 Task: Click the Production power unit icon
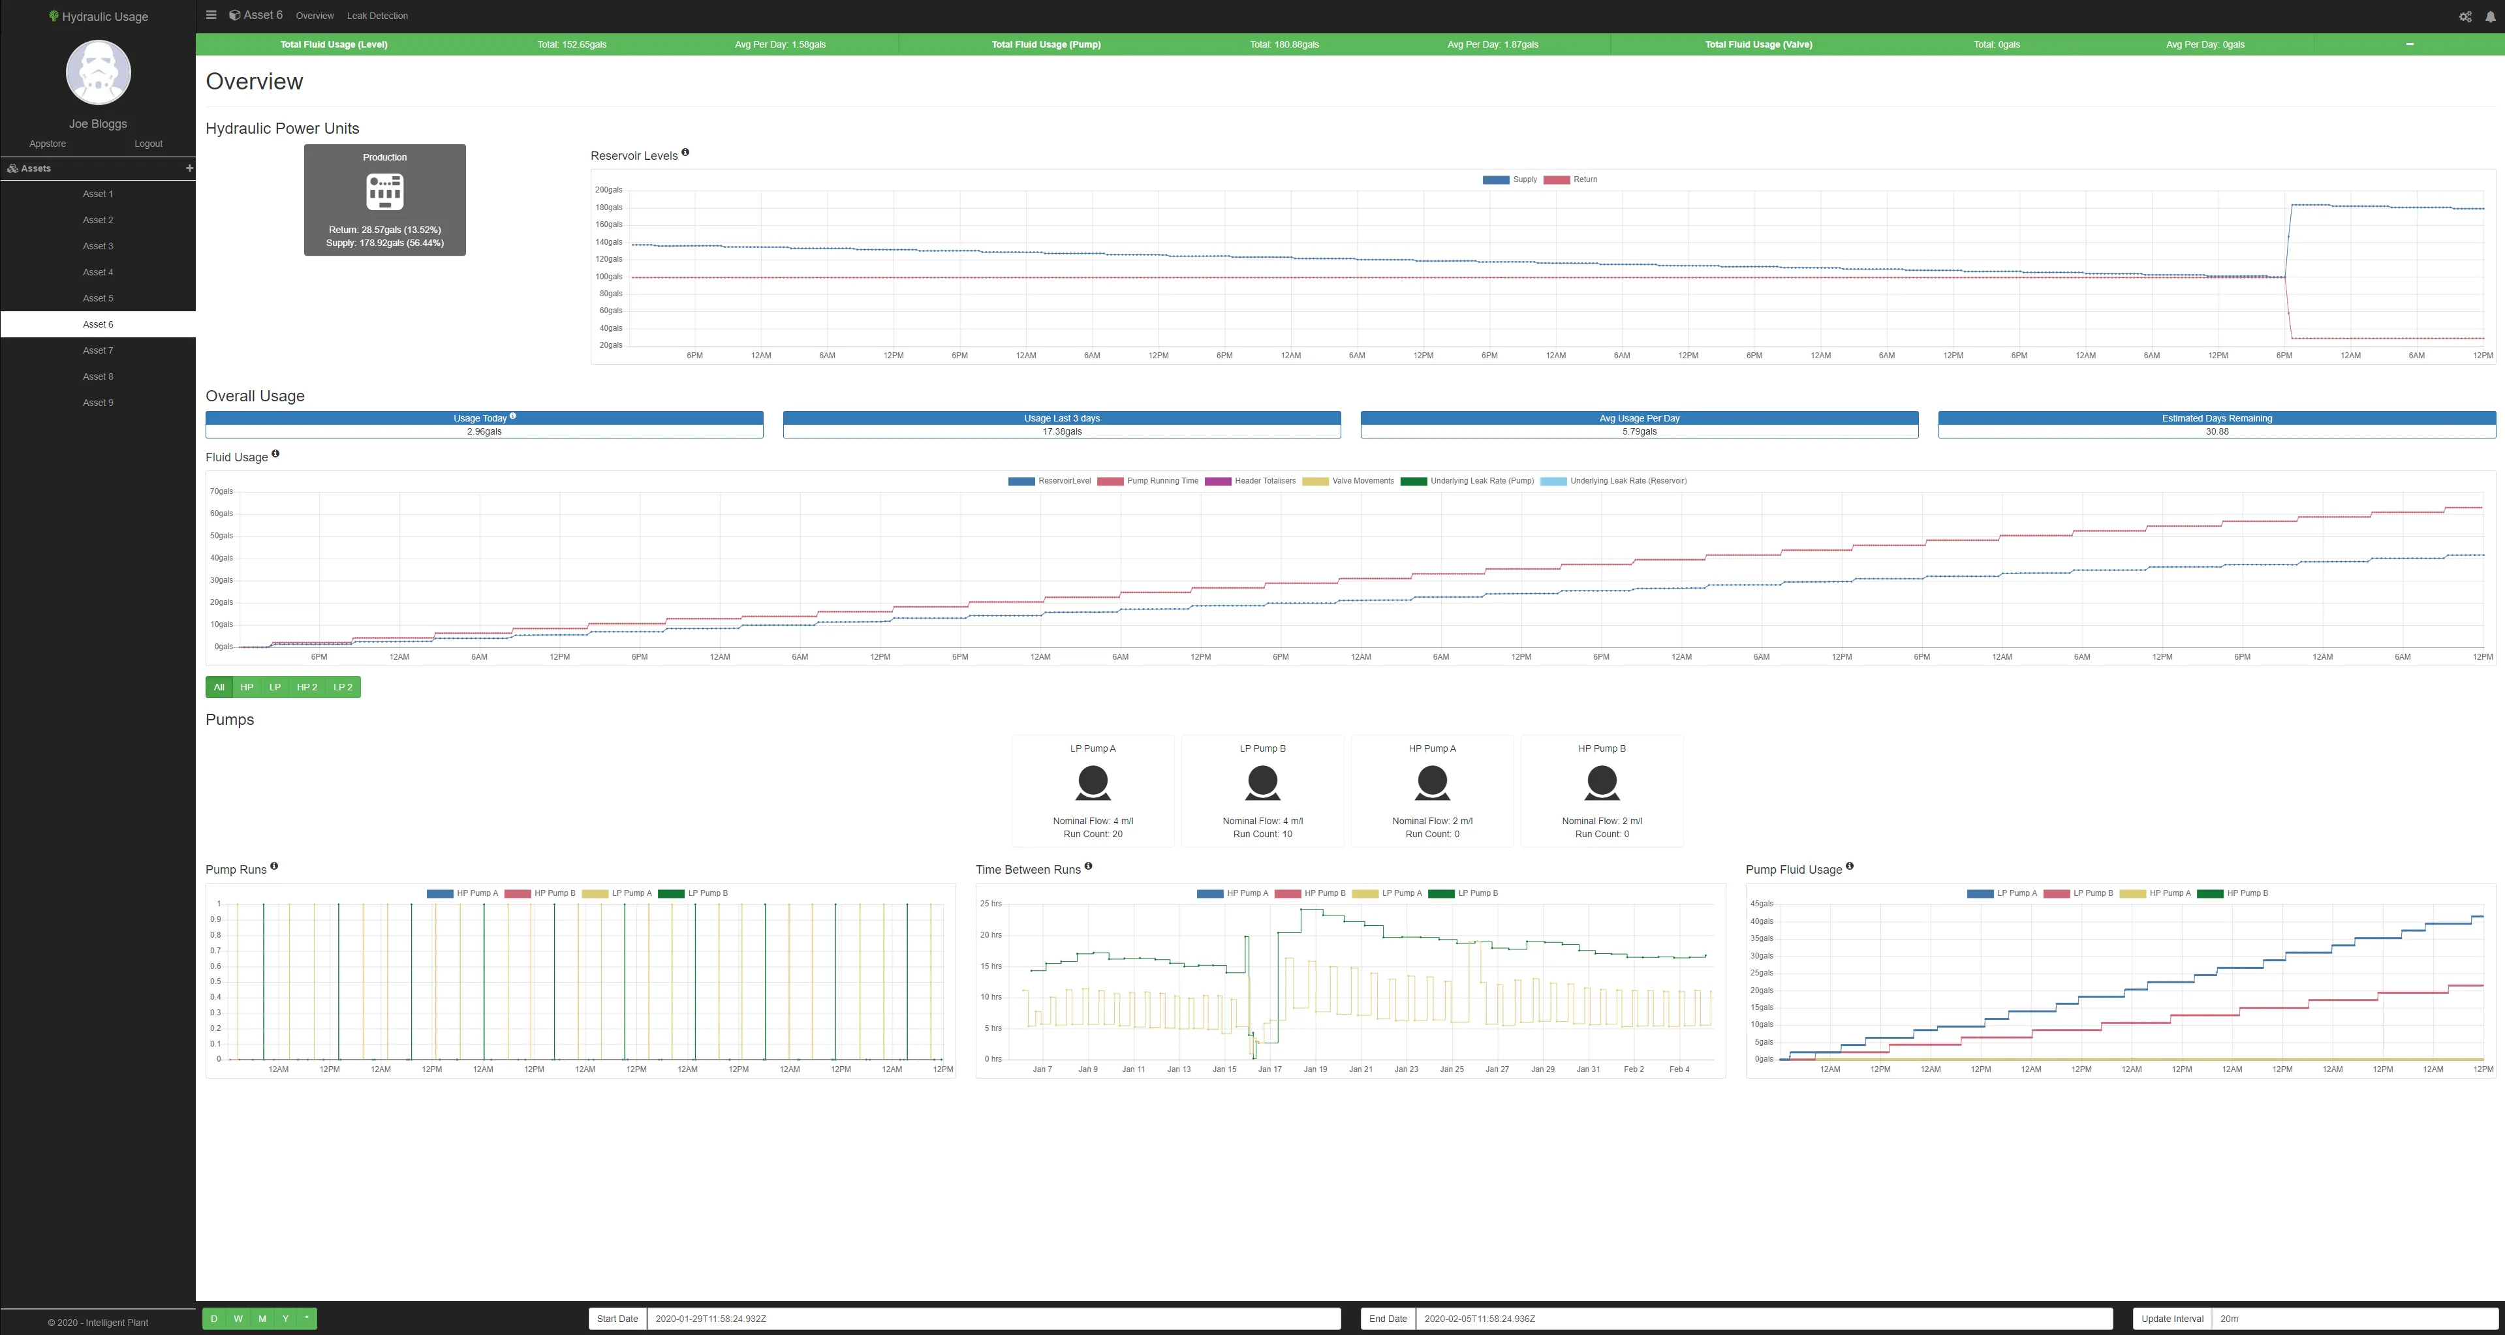tap(384, 192)
